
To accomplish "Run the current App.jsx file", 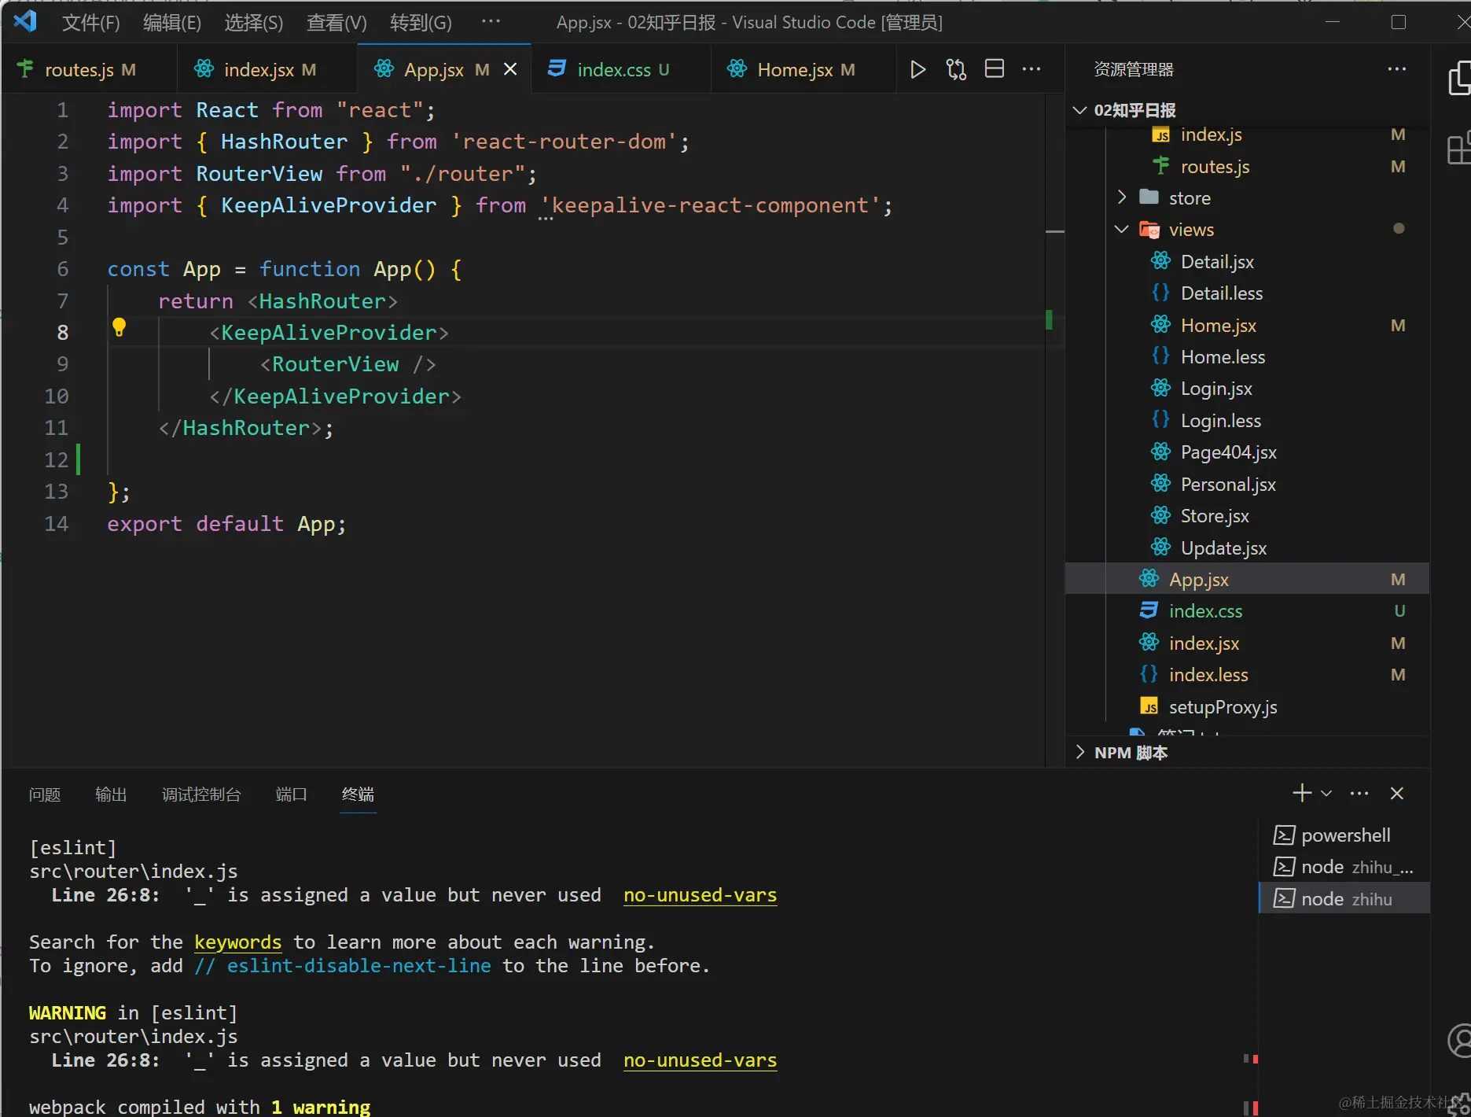I will (x=917, y=69).
